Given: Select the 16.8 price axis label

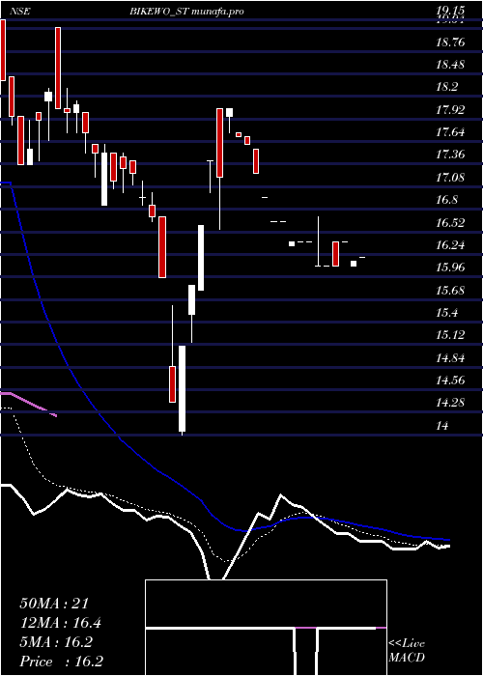Looking at the screenshot, I should click(x=446, y=200).
